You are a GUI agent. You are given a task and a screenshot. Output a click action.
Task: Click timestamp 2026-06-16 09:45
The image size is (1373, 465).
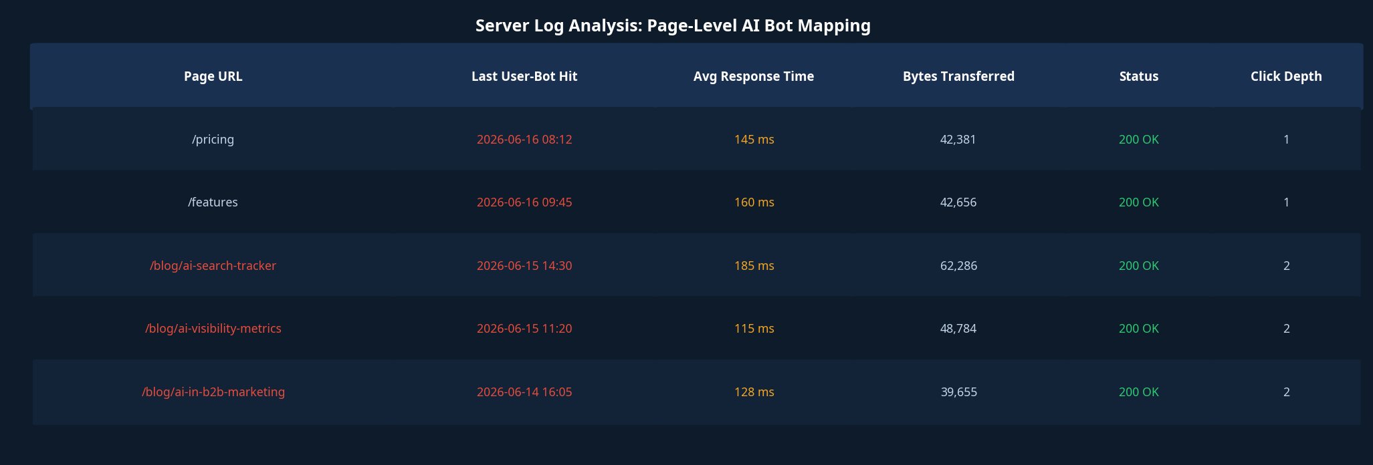coord(524,202)
